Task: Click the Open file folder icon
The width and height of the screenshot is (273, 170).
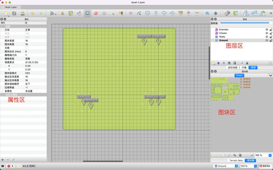Action: pos(14,13)
